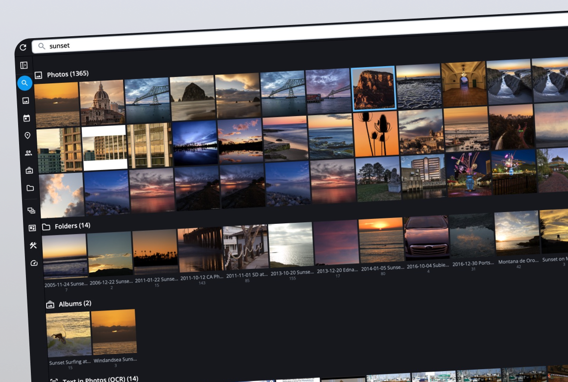Open the highlighted red rock butte photo
This screenshot has width=568, height=382.
pos(374,89)
